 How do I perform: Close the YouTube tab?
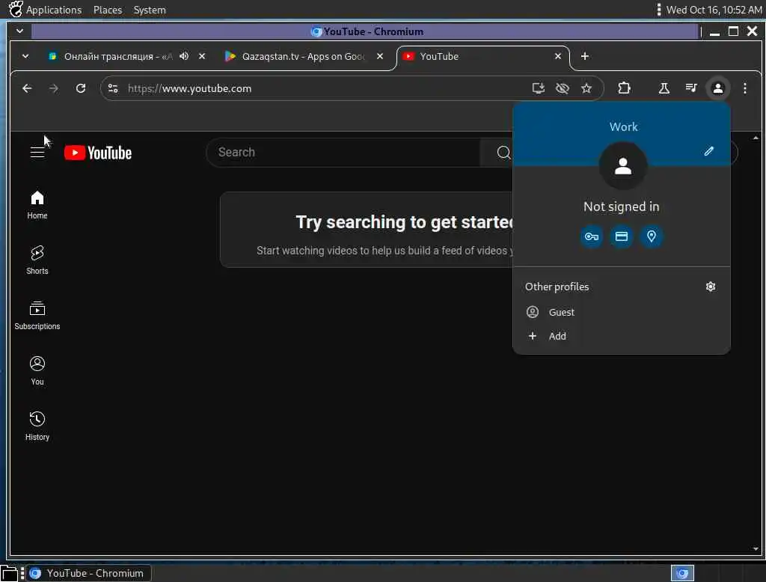pos(558,56)
